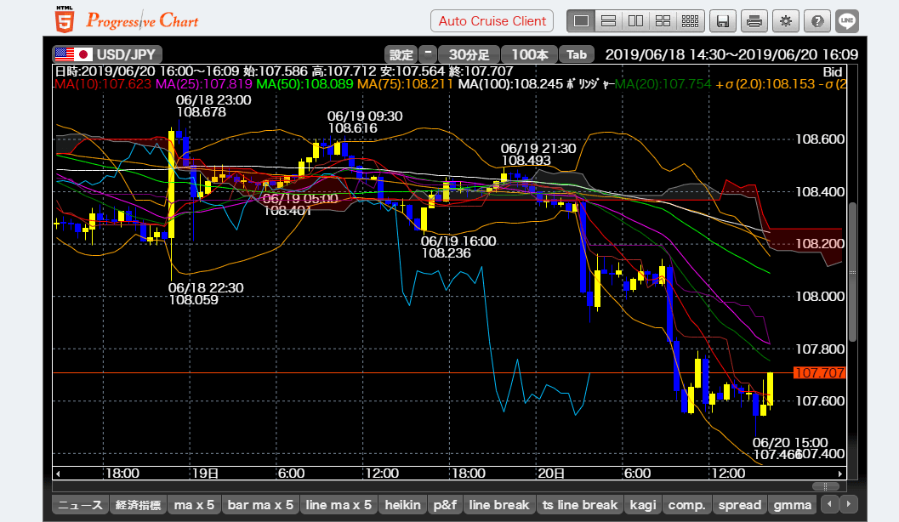
Task: Select two-column split layout icon
Action: [x=636, y=21]
